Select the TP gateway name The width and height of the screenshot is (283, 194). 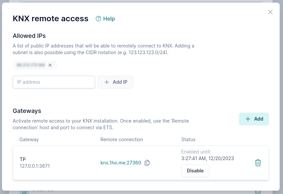point(23,159)
